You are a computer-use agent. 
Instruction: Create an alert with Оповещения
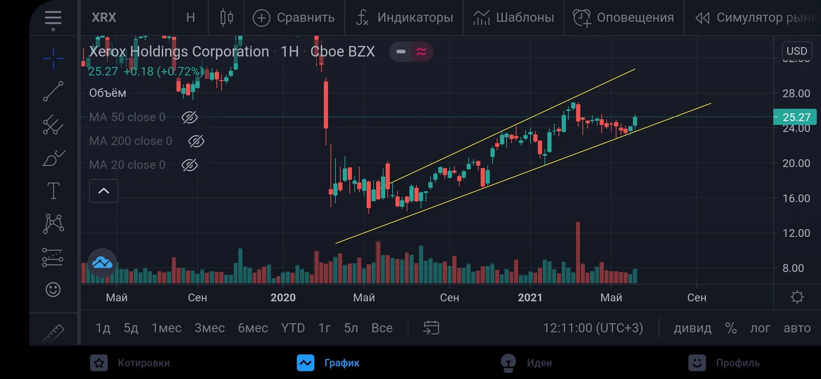[x=623, y=18]
